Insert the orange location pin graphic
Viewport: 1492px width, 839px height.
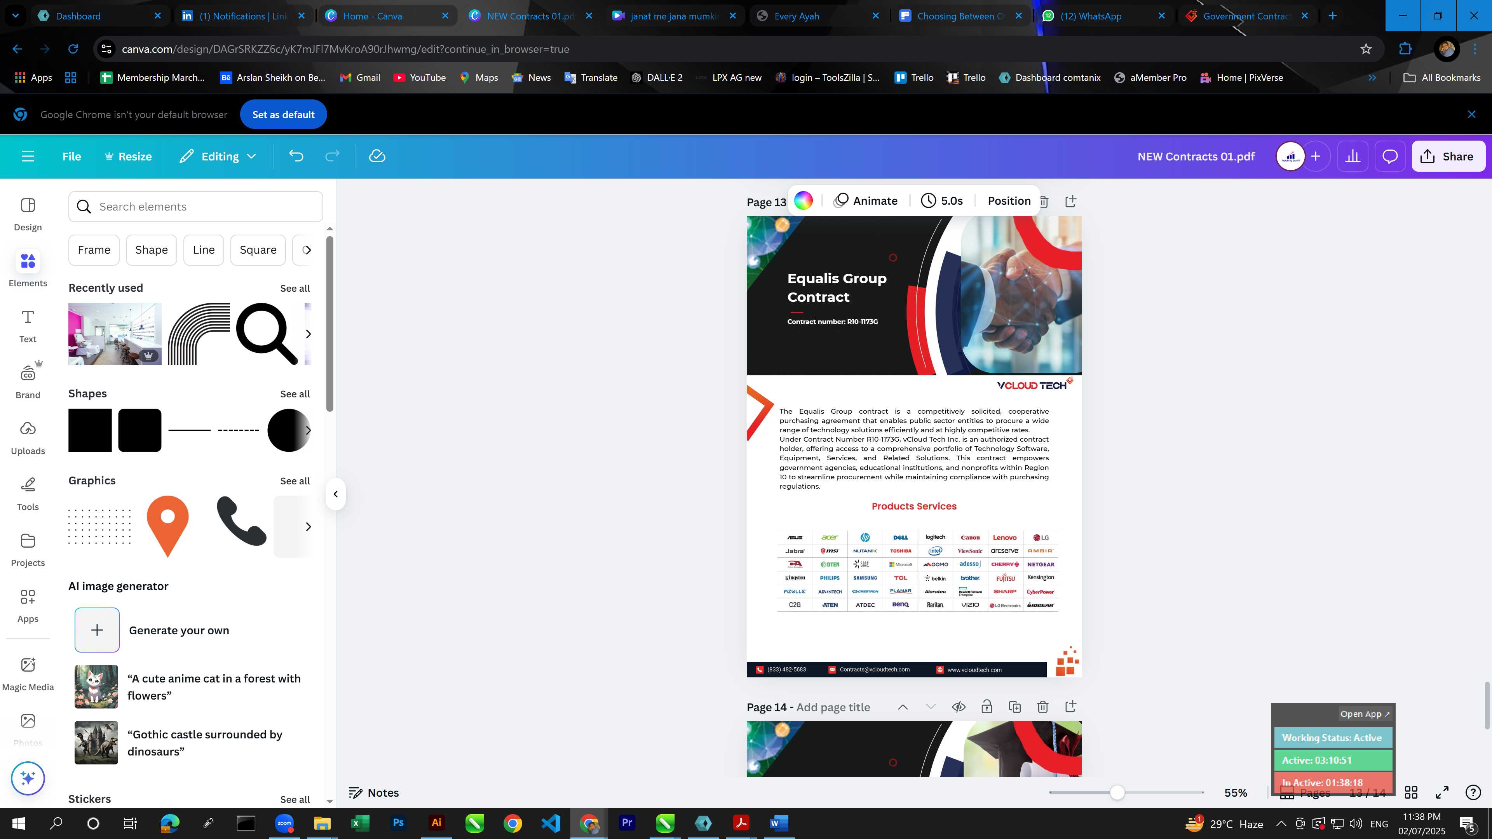[x=167, y=526]
